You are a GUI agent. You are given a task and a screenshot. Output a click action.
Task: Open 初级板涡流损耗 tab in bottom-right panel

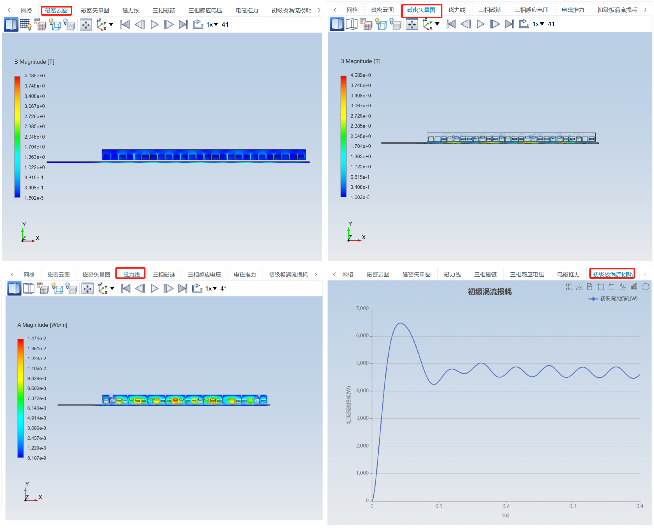pos(612,274)
